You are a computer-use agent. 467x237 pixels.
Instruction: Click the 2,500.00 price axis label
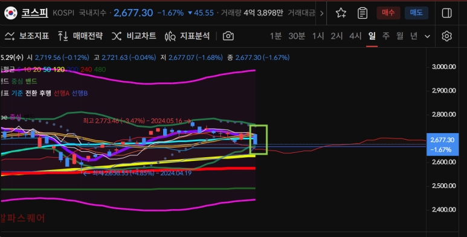(444, 186)
